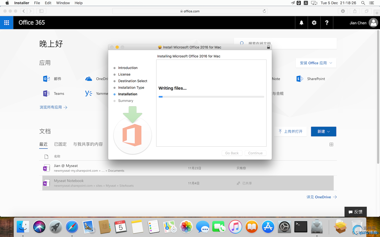
Task: Go back in Safari toolbar
Action: point(24,11)
